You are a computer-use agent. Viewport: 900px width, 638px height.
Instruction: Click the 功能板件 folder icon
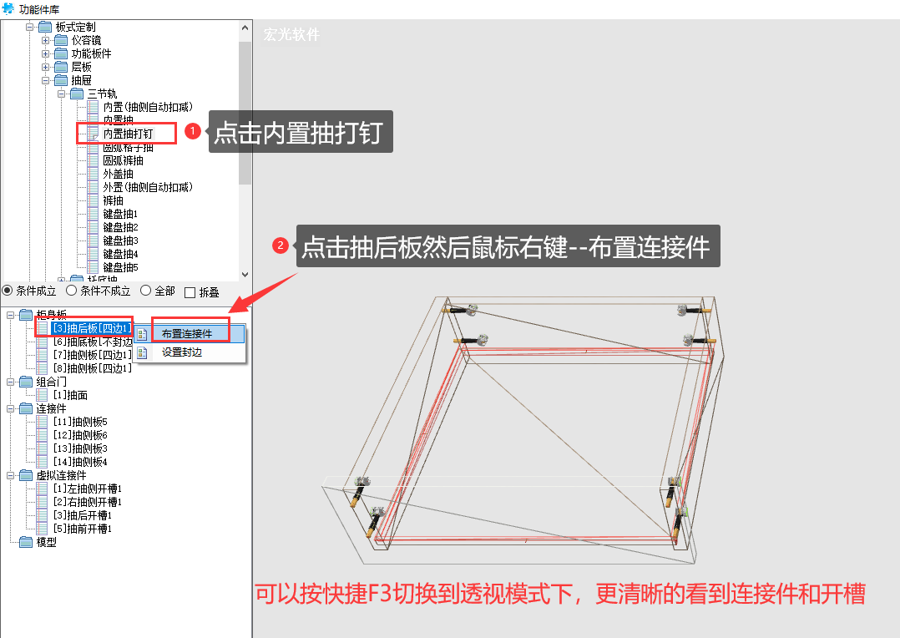[61, 53]
